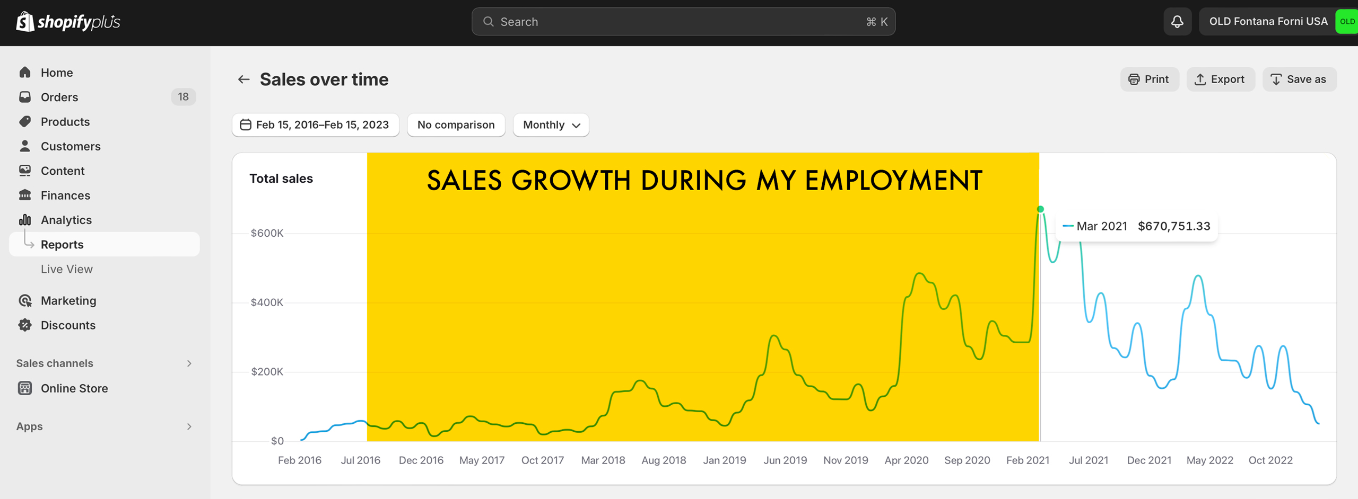The height and width of the screenshot is (499, 1358).
Task: Click the Print button
Action: pyautogui.click(x=1150, y=79)
